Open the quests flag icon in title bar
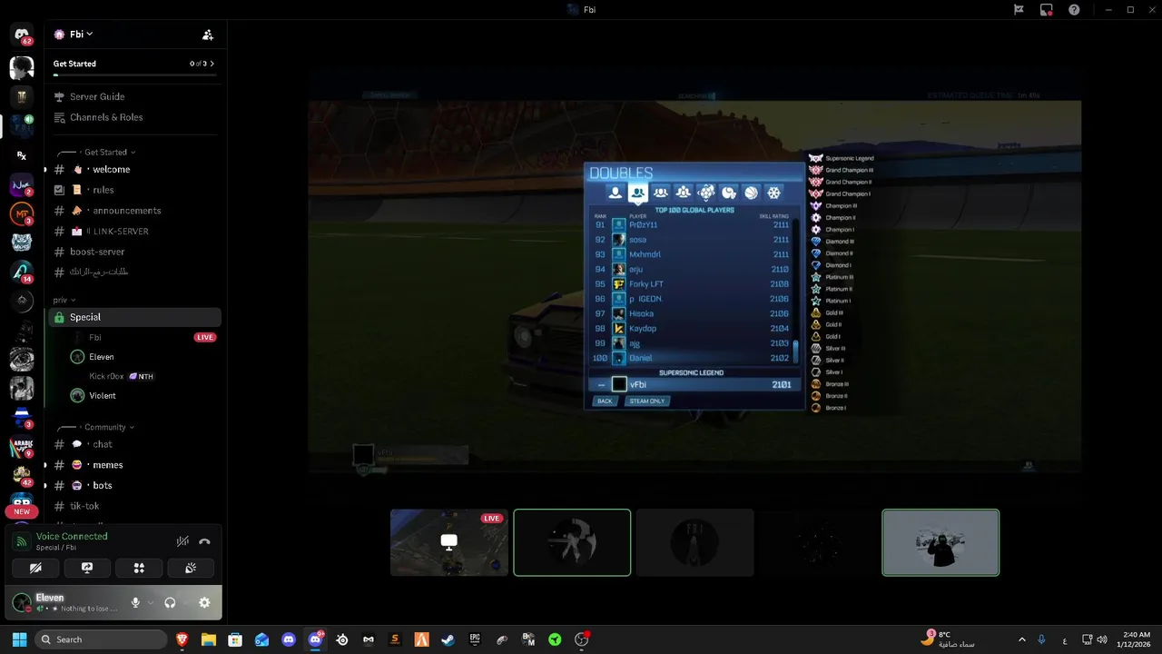The height and width of the screenshot is (654, 1162). point(1019,10)
